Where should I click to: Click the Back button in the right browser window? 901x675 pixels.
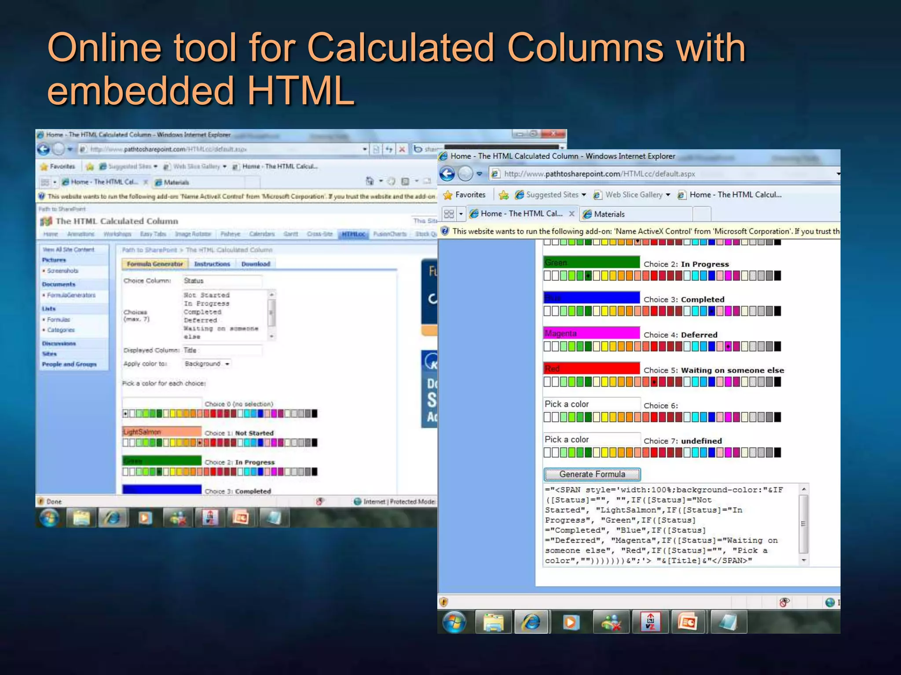447,174
